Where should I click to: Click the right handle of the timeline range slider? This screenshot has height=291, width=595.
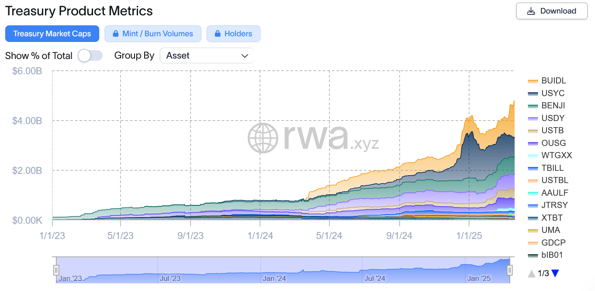click(509, 270)
